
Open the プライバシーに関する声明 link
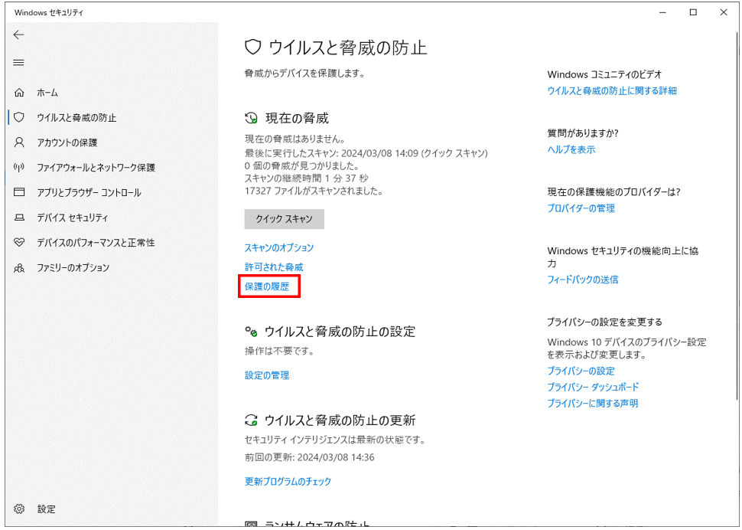click(593, 403)
